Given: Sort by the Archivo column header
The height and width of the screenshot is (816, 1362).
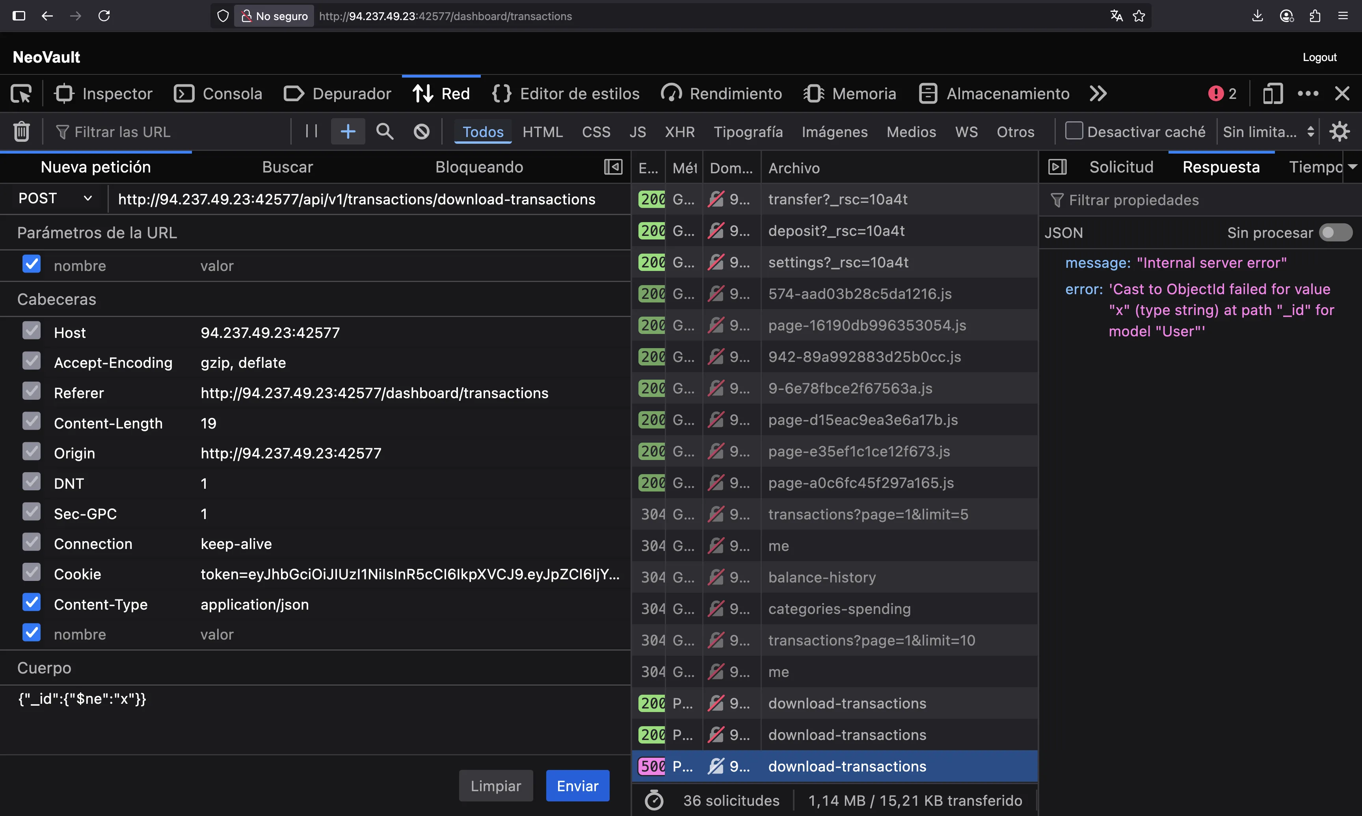Looking at the screenshot, I should [x=899, y=168].
